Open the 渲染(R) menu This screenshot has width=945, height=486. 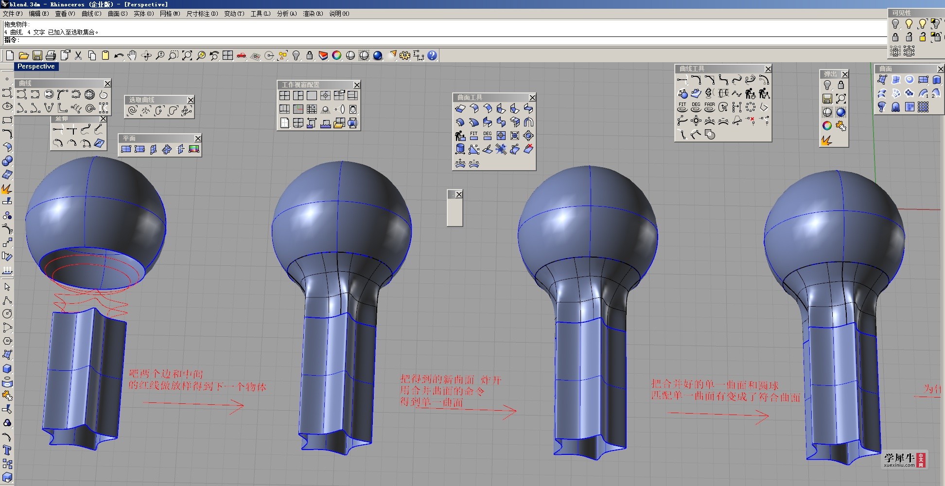(313, 14)
